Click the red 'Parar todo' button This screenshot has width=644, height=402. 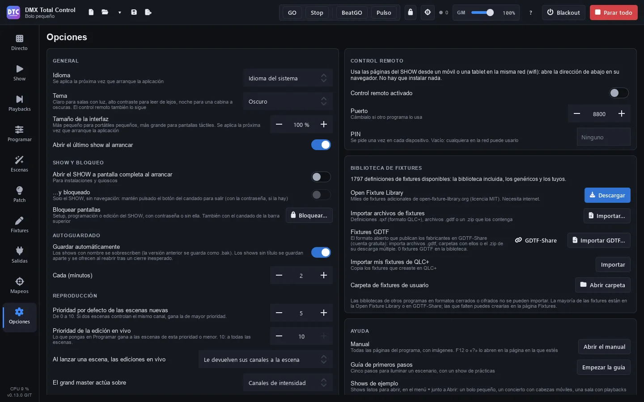coord(614,13)
